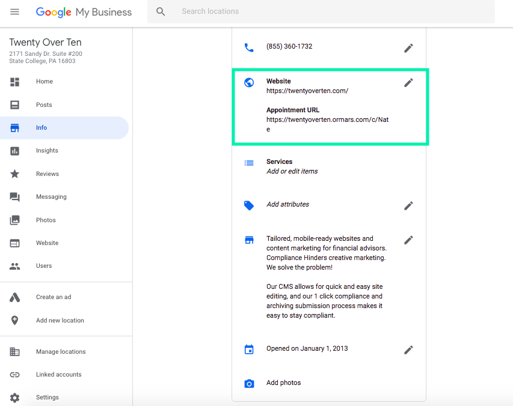
Task: Click Add new location
Action: [60, 321]
